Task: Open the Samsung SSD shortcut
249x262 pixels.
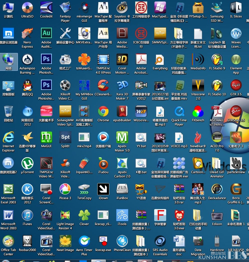Action: point(217,8)
